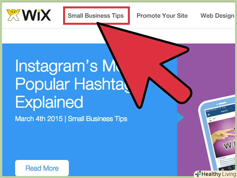Open the Promote Your Site section
The height and width of the screenshot is (178, 237).
tap(162, 16)
